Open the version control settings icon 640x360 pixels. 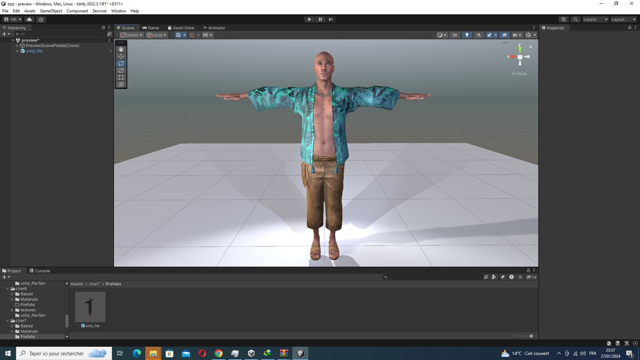click(41, 19)
